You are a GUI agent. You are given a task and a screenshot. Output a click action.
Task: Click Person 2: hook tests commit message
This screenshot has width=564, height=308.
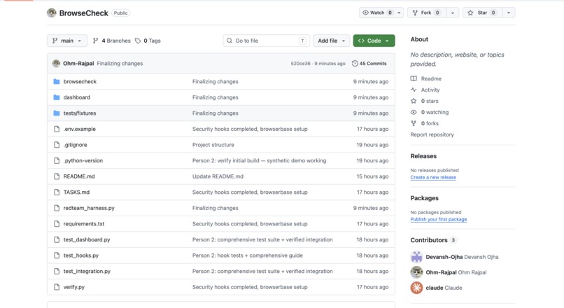coord(248,255)
